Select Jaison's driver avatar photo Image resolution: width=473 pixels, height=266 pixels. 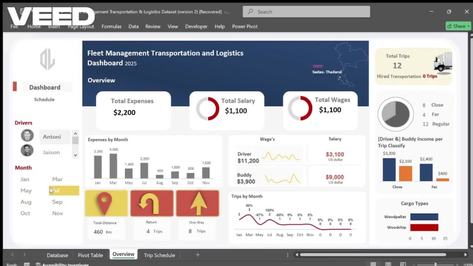(x=27, y=150)
